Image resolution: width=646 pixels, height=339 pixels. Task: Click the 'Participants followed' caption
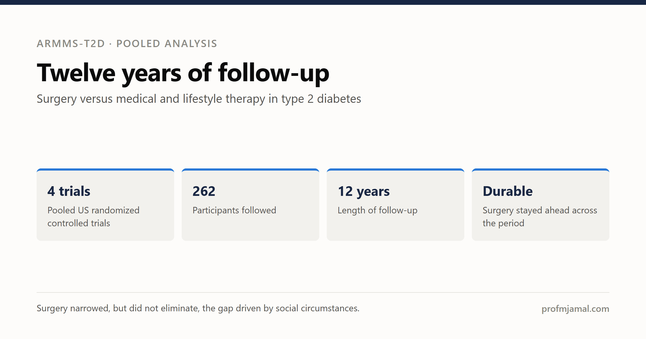click(x=234, y=210)
